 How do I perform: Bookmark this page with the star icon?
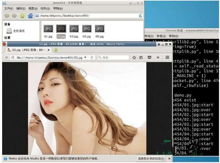(134, 57)
